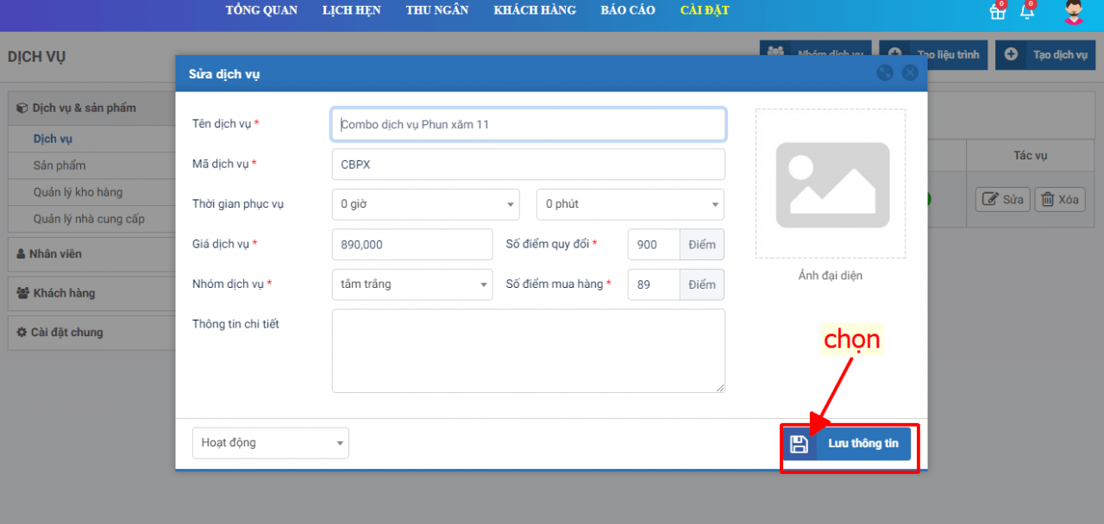The image size is (1104, 524).
Task: Click into the Tên dịch vụ field
Action: (528, 124)
